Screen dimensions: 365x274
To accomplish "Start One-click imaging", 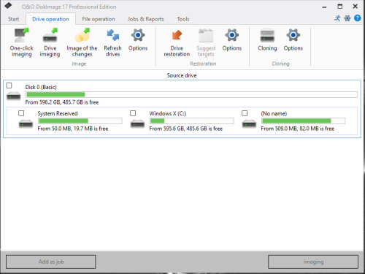I will coord(21,42).
